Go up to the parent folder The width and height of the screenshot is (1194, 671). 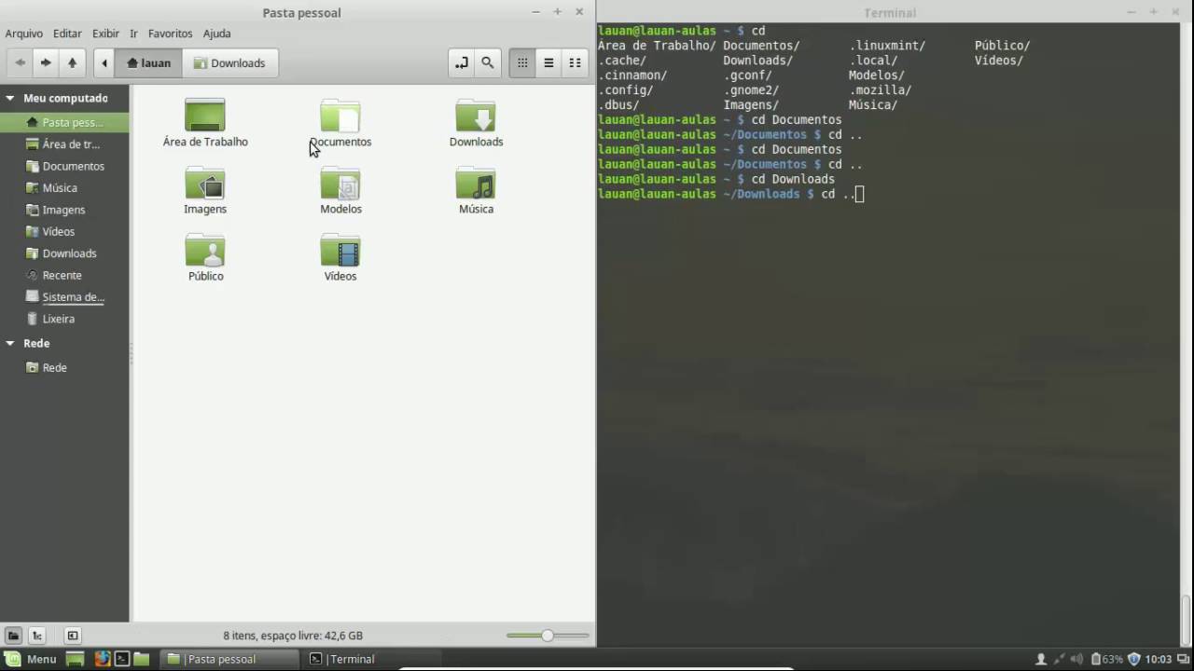tap(72, 63)
